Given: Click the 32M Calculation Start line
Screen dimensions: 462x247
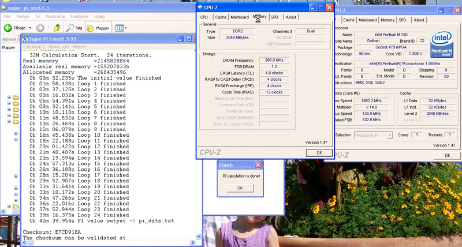Looking at the screenshot, I should point(91,55).
